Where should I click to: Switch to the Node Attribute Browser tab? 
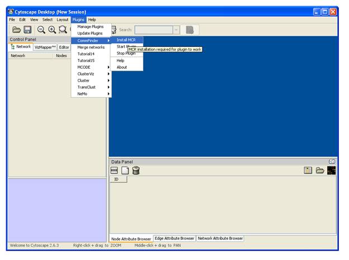[131, 239]
